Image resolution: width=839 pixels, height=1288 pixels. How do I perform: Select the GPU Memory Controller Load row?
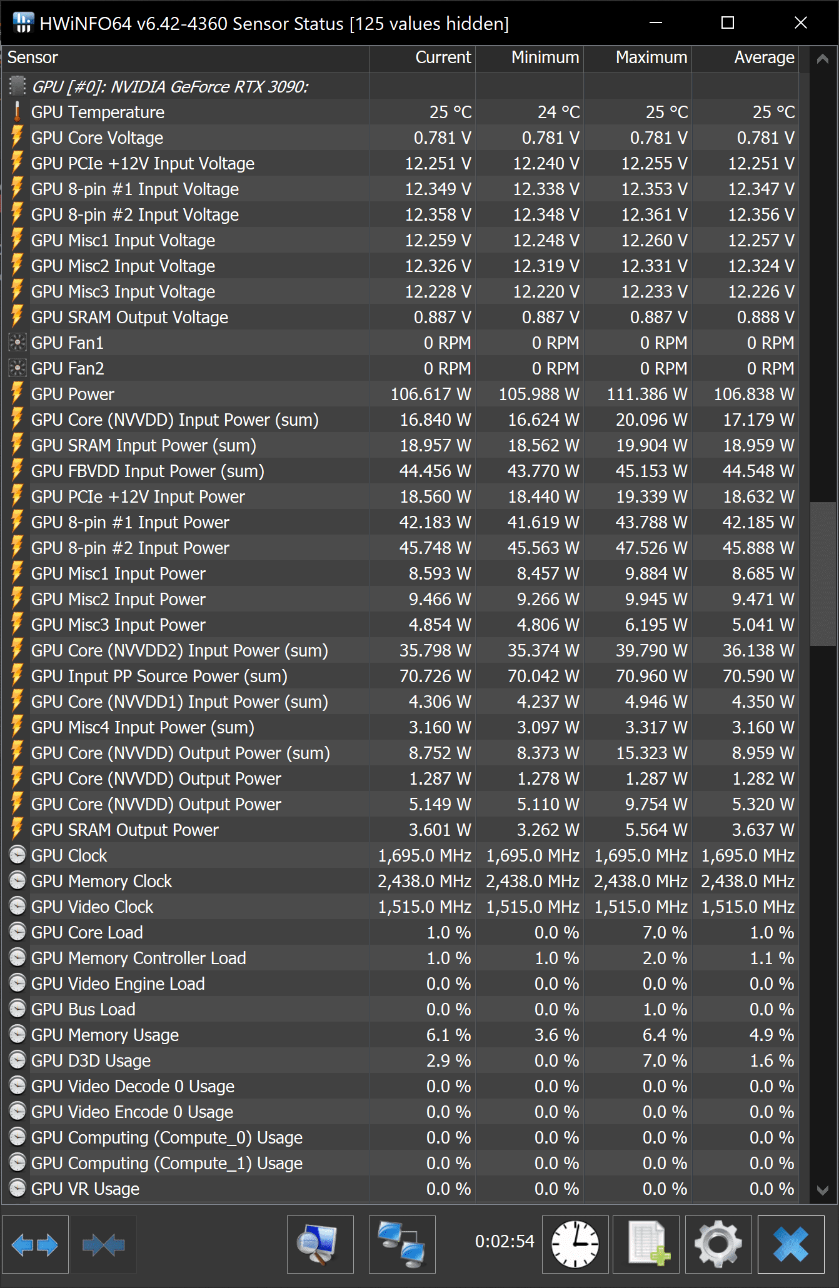tap(400, 958)
